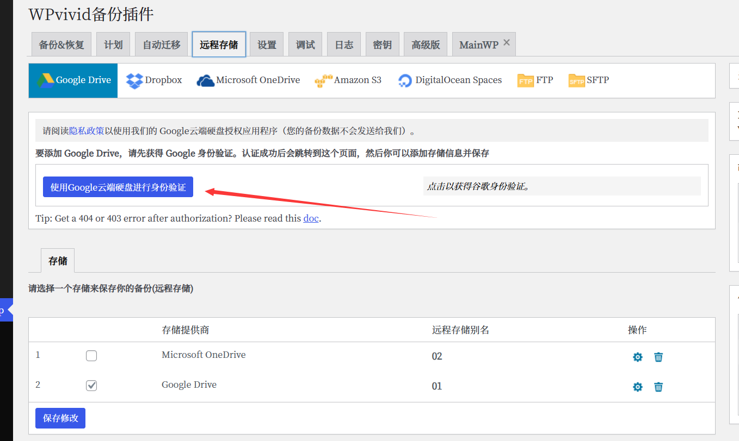The image size is (739, 441).
Task: Click the Microsoft OneDrive table cell
Action: [204, 355]
